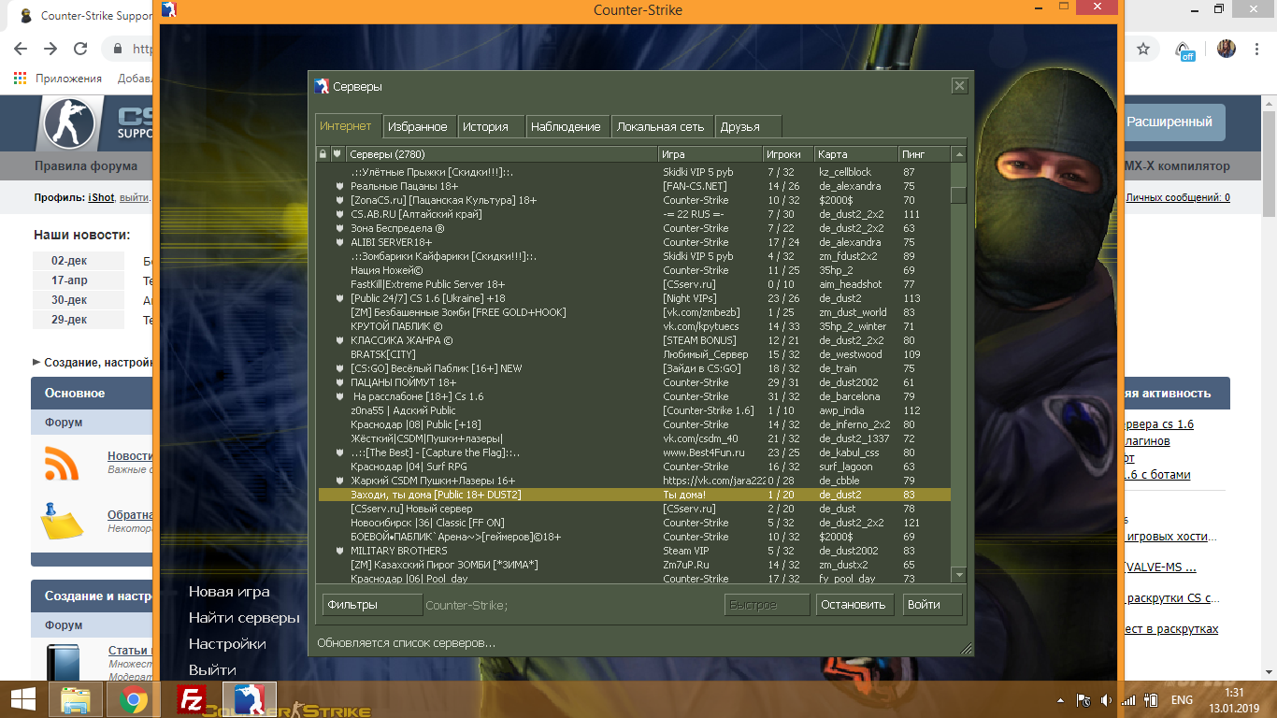Click shield icon beside [Public 24/7] CS 1.6
This screenshot has height=718, width=1277.
[340, 298]
